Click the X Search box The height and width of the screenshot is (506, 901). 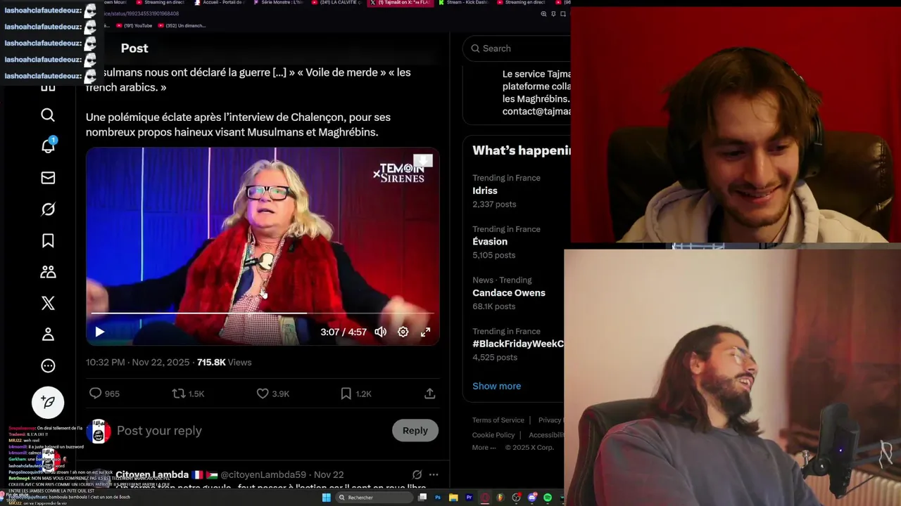tap(517, 48)
